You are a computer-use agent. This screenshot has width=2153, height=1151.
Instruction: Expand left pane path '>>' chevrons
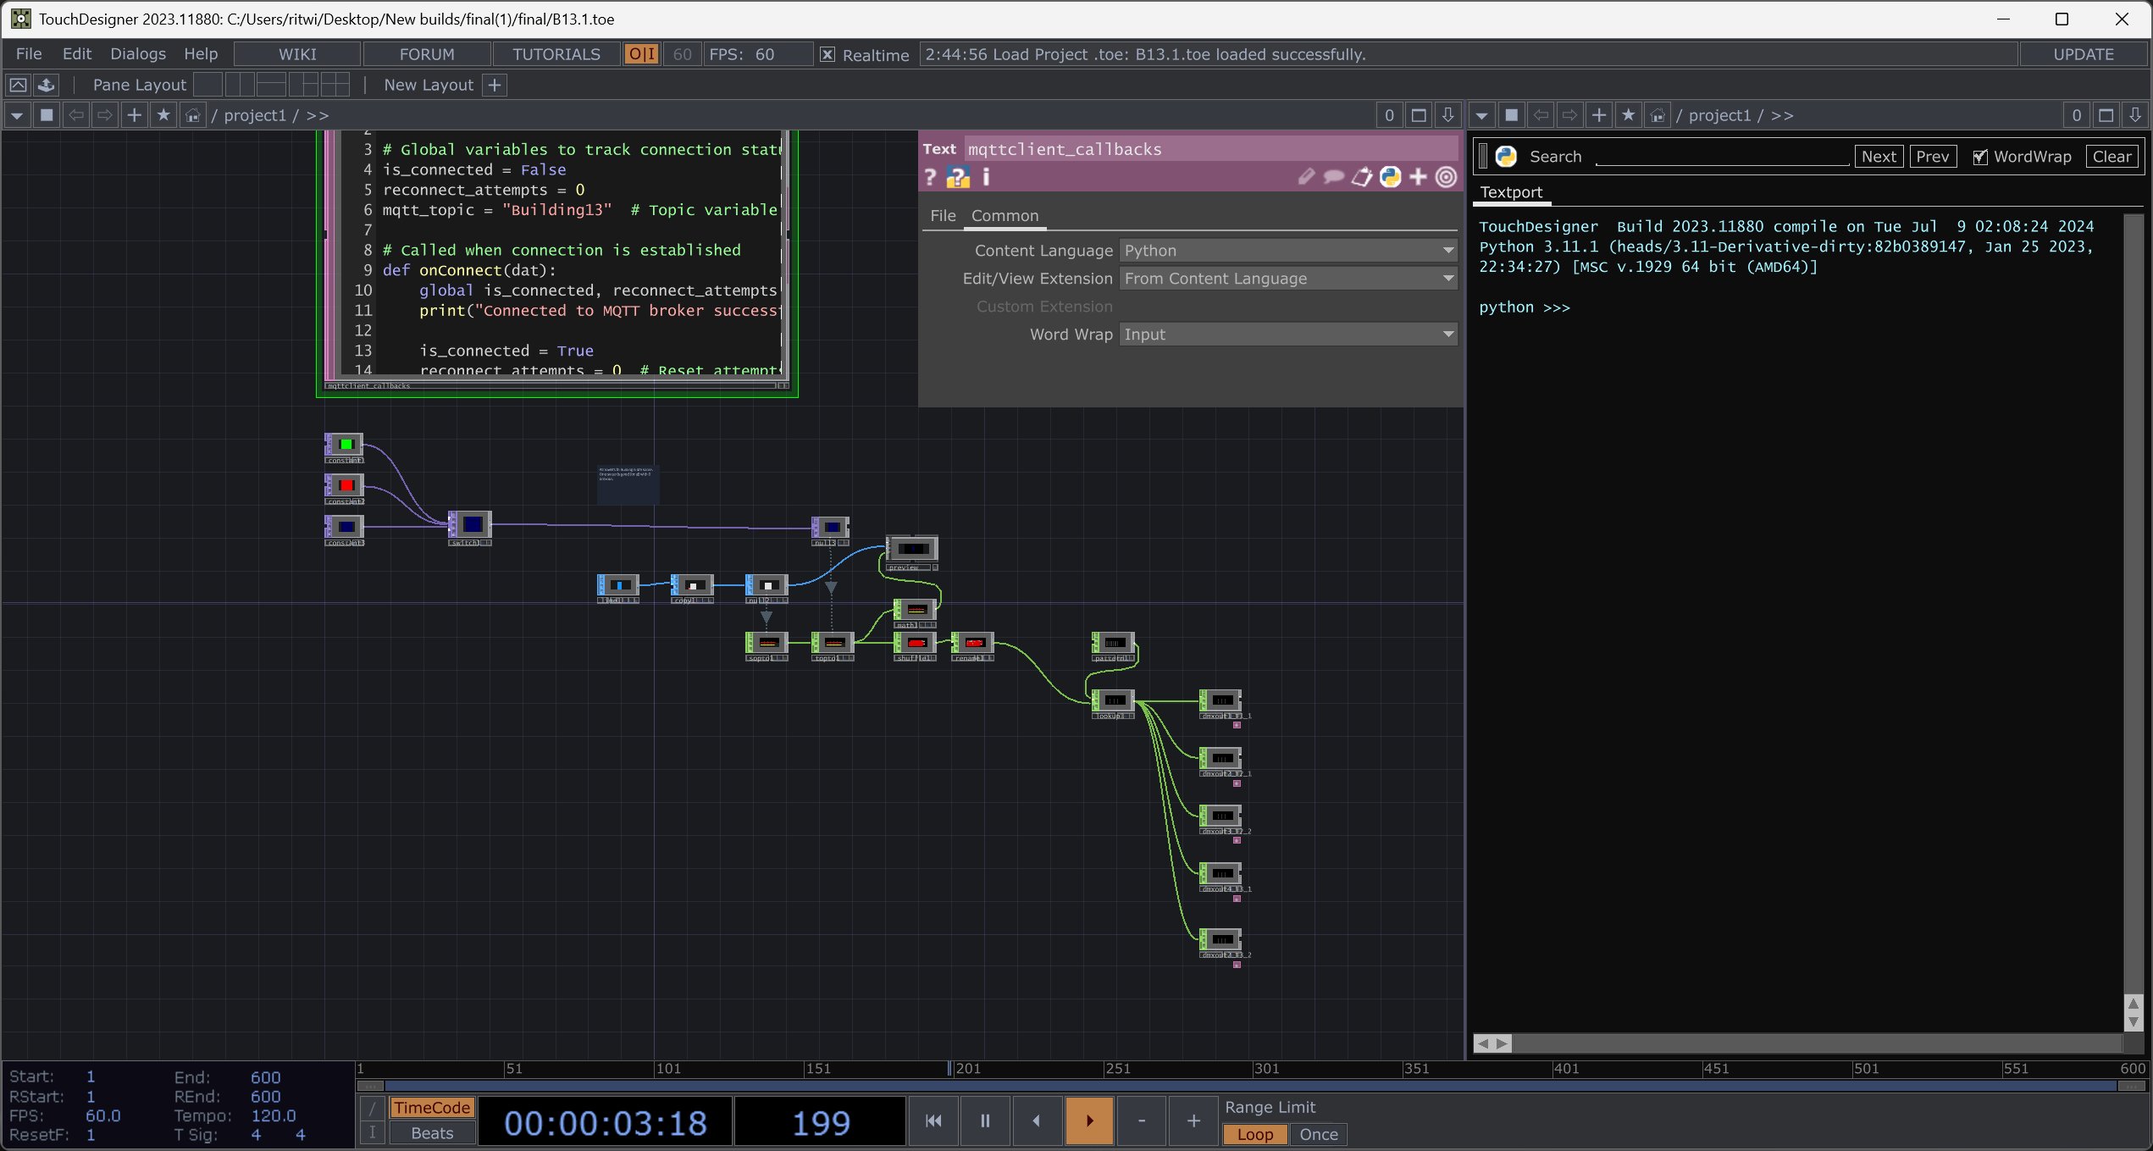click(318, 115)
